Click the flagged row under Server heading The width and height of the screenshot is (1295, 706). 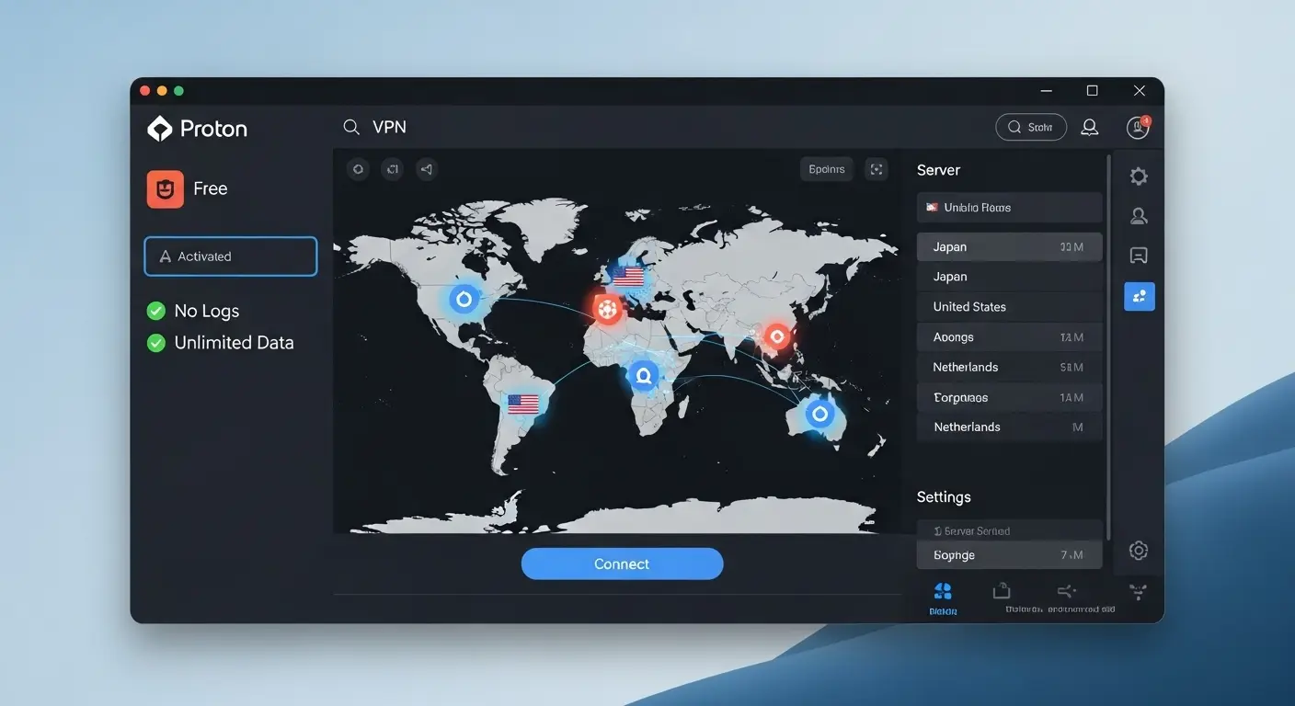(1009, 208)
